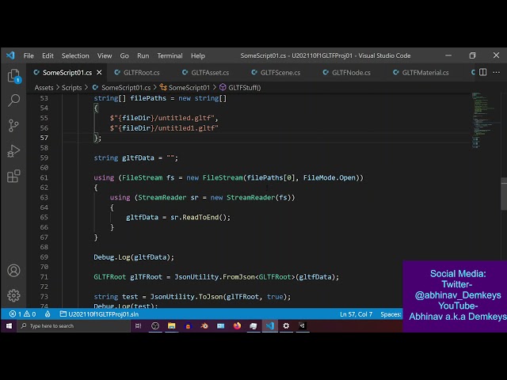This screenshot has width=507, height=380.
Task: Open the File menu
Action: pos(29,55)
